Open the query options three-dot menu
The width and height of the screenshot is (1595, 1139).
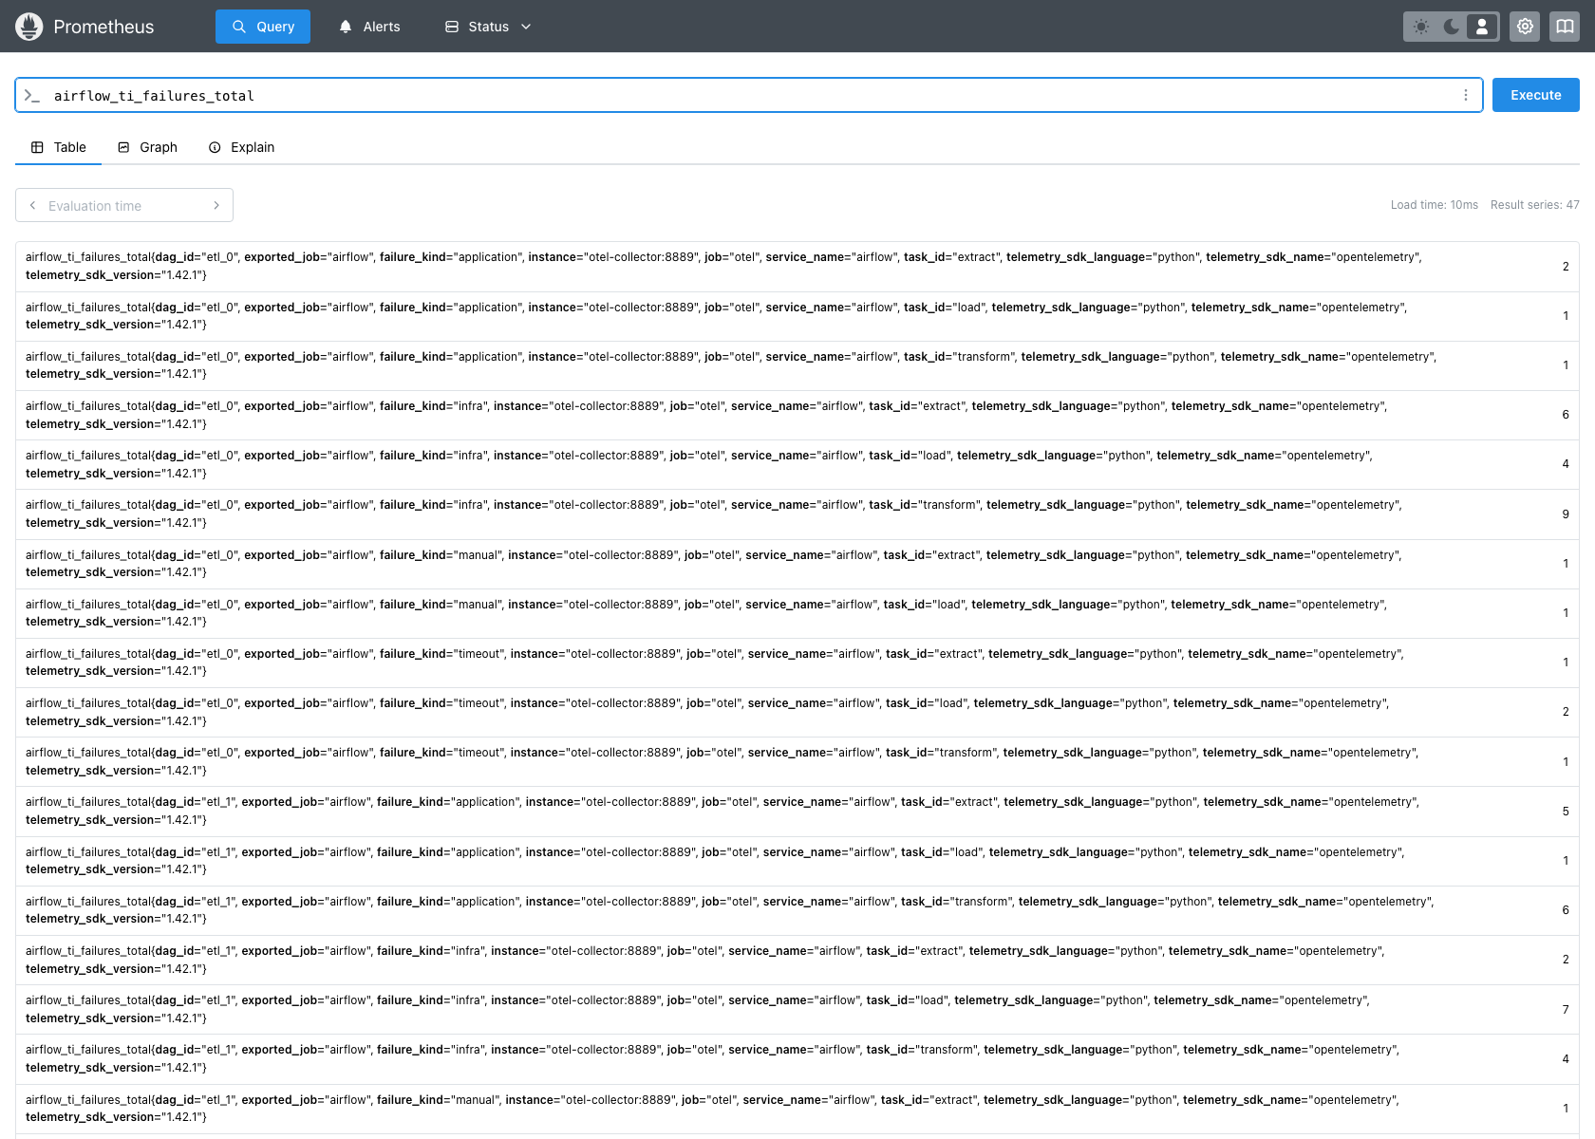click(x=1466, y=95)
